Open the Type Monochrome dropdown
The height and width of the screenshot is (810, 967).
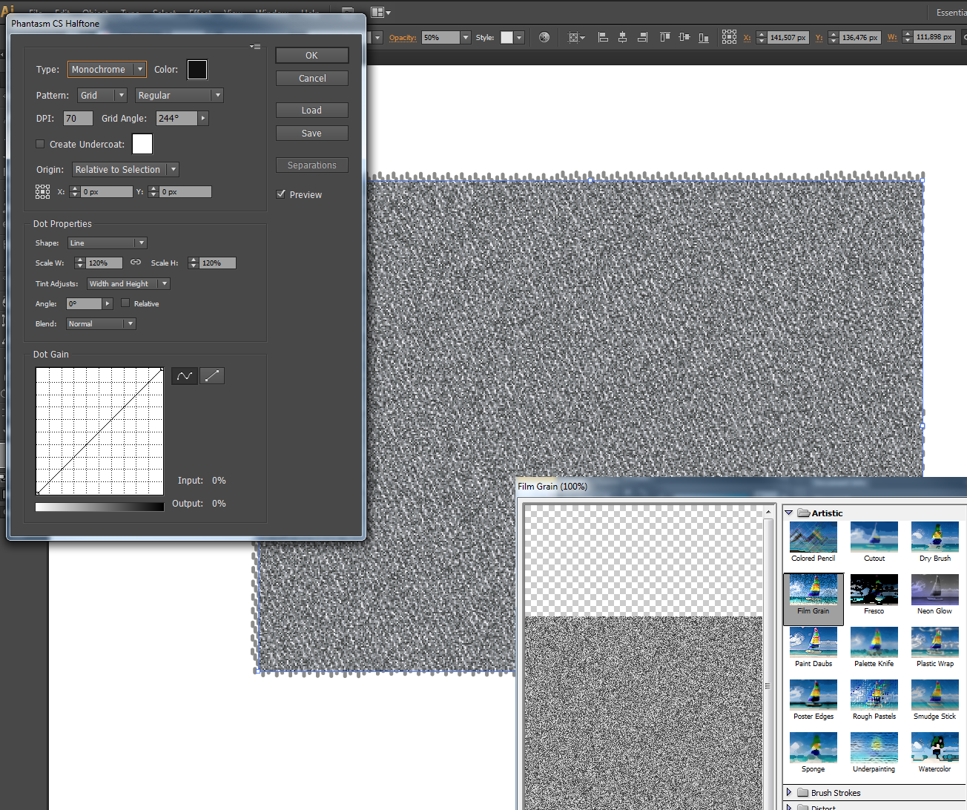click(x=107, y=70)
